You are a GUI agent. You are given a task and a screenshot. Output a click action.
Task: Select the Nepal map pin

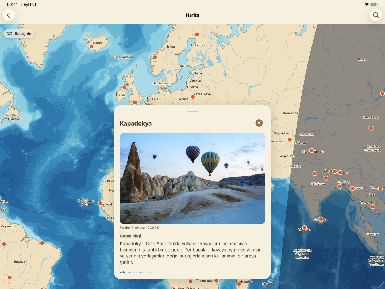pos(335,172)
